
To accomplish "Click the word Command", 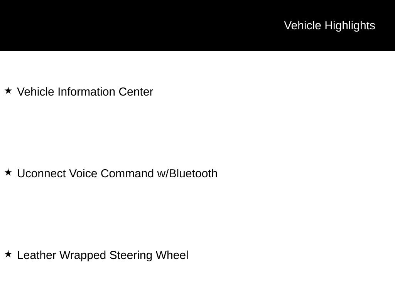I will click(x=127, y=173).
